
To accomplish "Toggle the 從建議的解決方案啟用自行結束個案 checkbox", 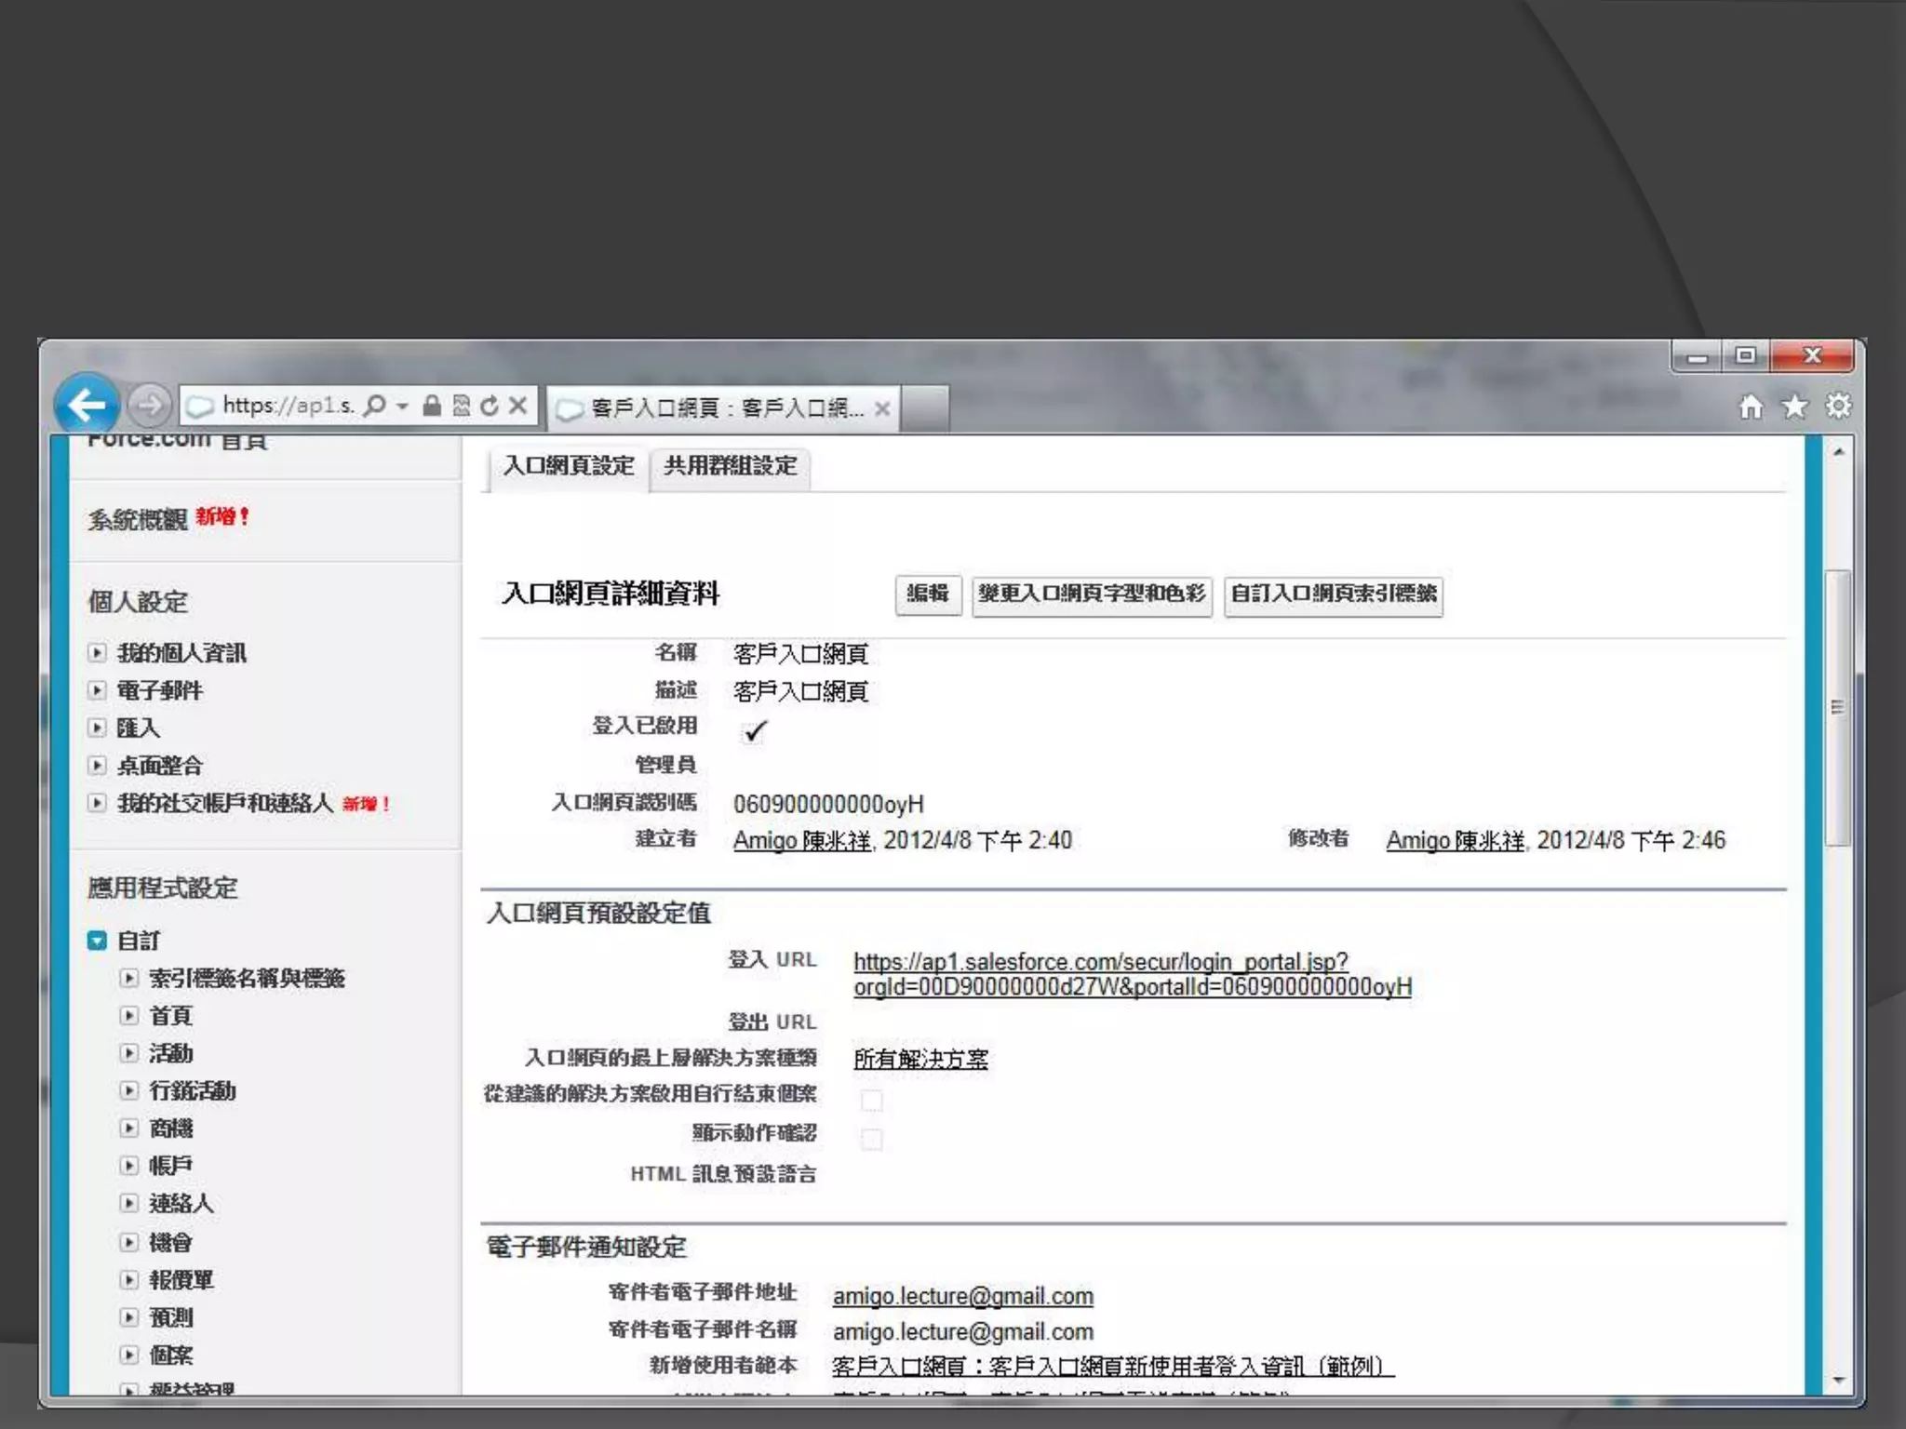I will click(x=872, y=1101).
